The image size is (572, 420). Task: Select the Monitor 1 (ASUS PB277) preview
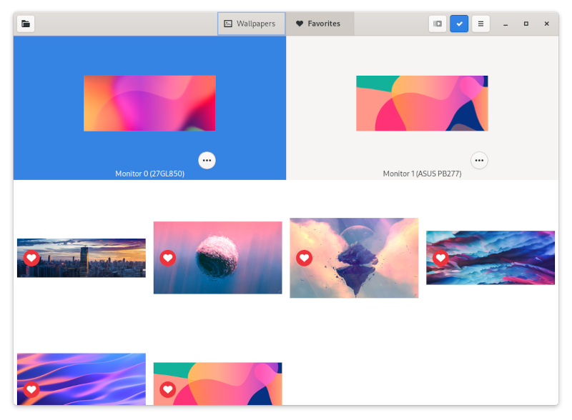pos(422,104)
